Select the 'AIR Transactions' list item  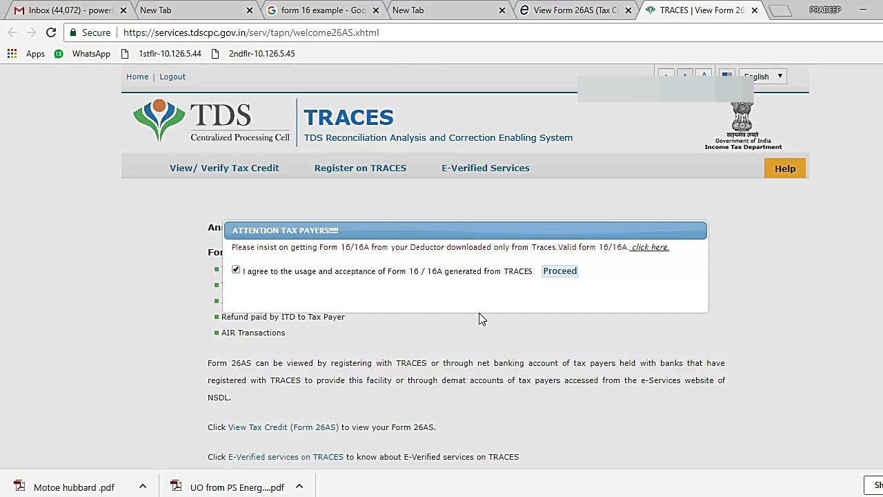click(x=253, y=333)
